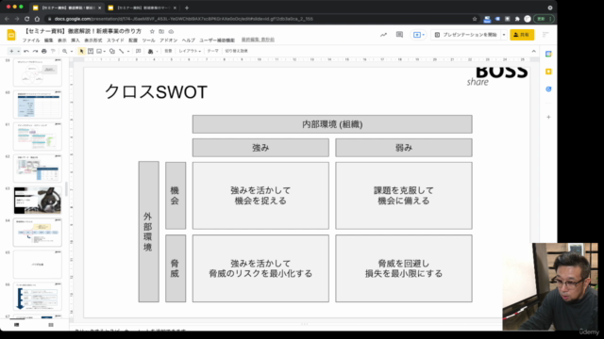Open the new slide layout dropdown arrow
This screenshot has width=604, height=339.
(x=18, y=51)
